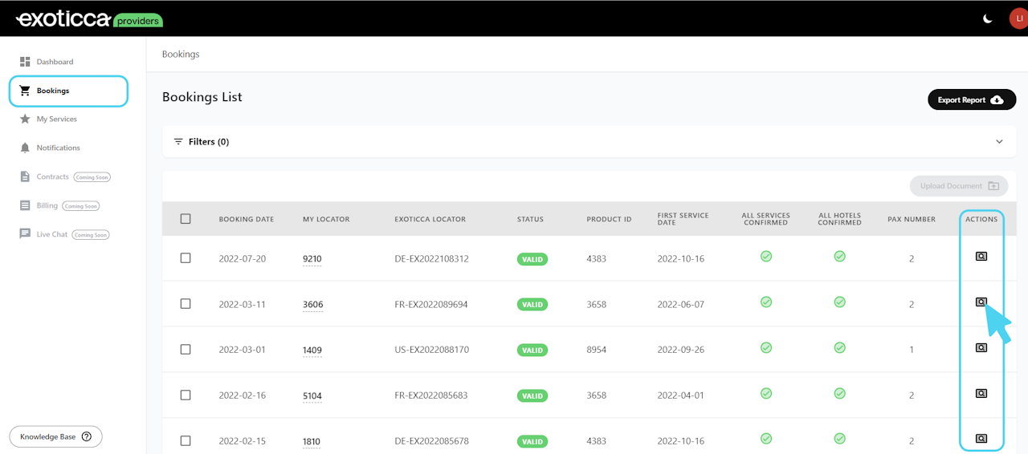Click services confirmed checkmark for row 5104
Screen dimensions: 1028x454
click(766, 393)
